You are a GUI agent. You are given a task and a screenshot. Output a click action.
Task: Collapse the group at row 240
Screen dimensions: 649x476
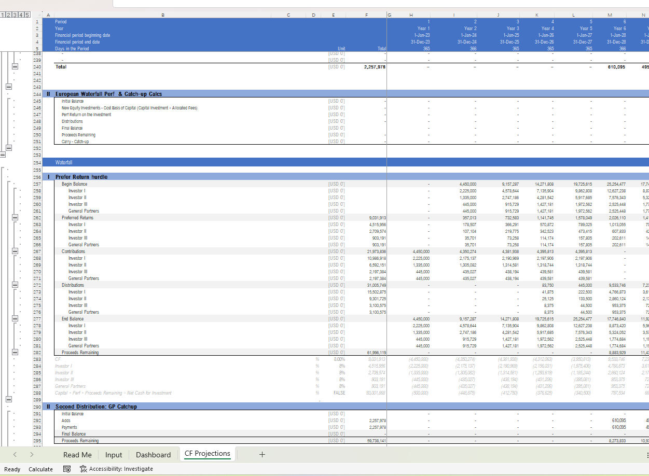pos(15,67)
